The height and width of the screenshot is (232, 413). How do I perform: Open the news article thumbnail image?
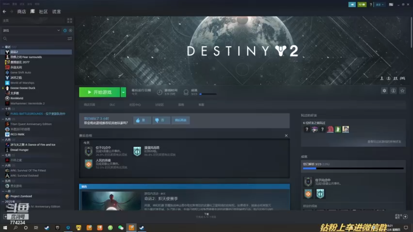tap(111, 201)
